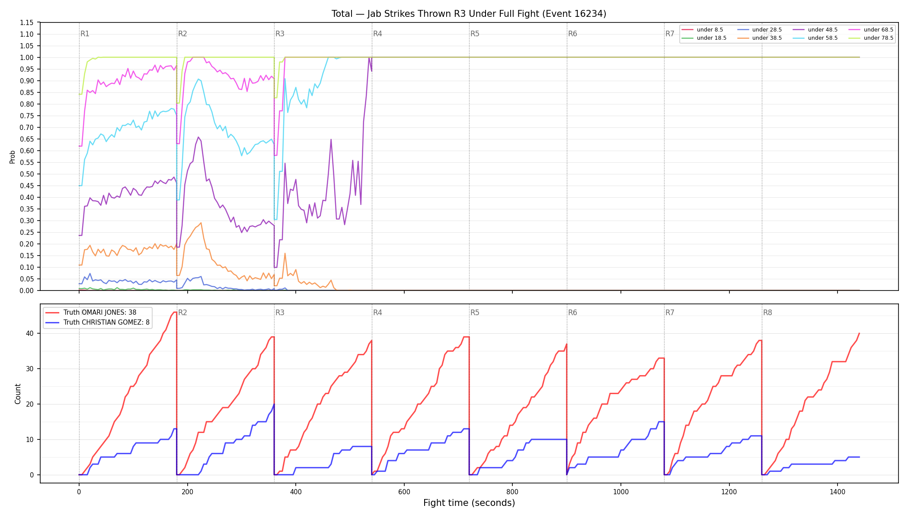Click the 0.00 tick on the Prob axis

point(27,291)
